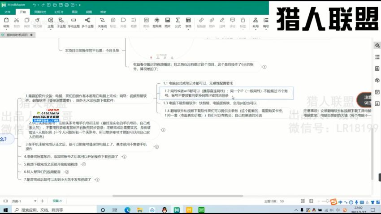Click the horizontal scrollbar below the canvas
The height and width of the screenshot is (214, 381).
point(178,196)
